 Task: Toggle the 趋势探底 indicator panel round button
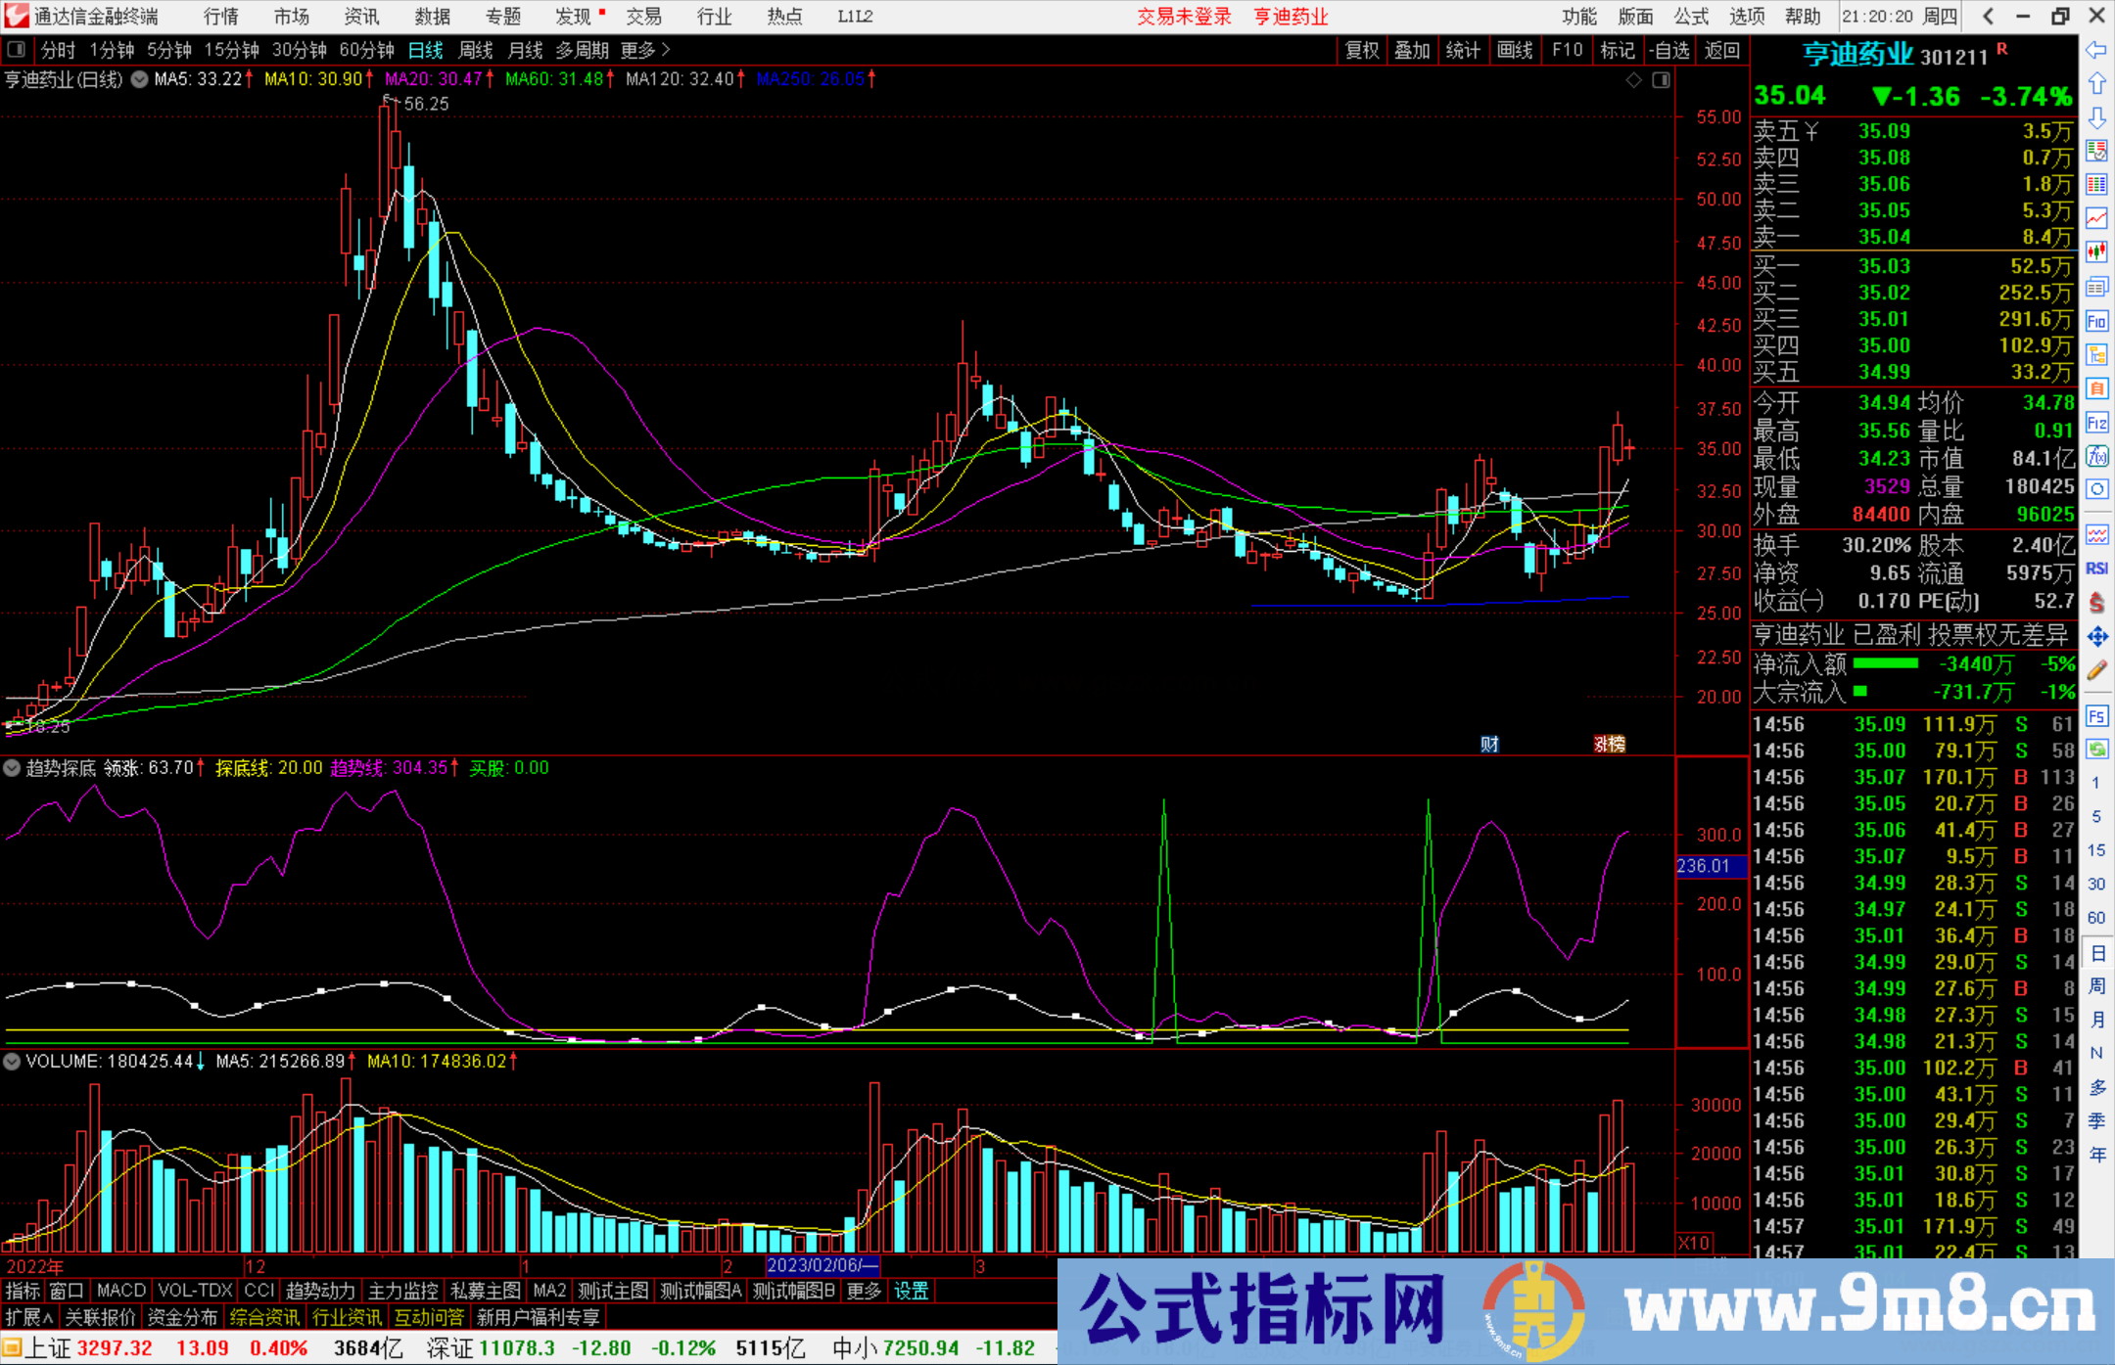[x=12, y=768]
